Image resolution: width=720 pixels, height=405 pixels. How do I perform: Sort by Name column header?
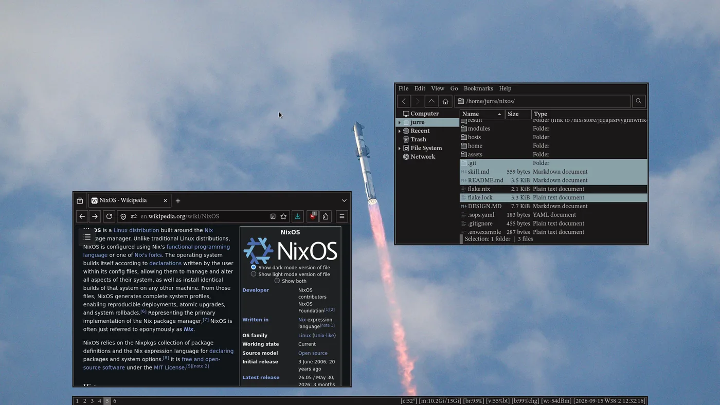482,114
